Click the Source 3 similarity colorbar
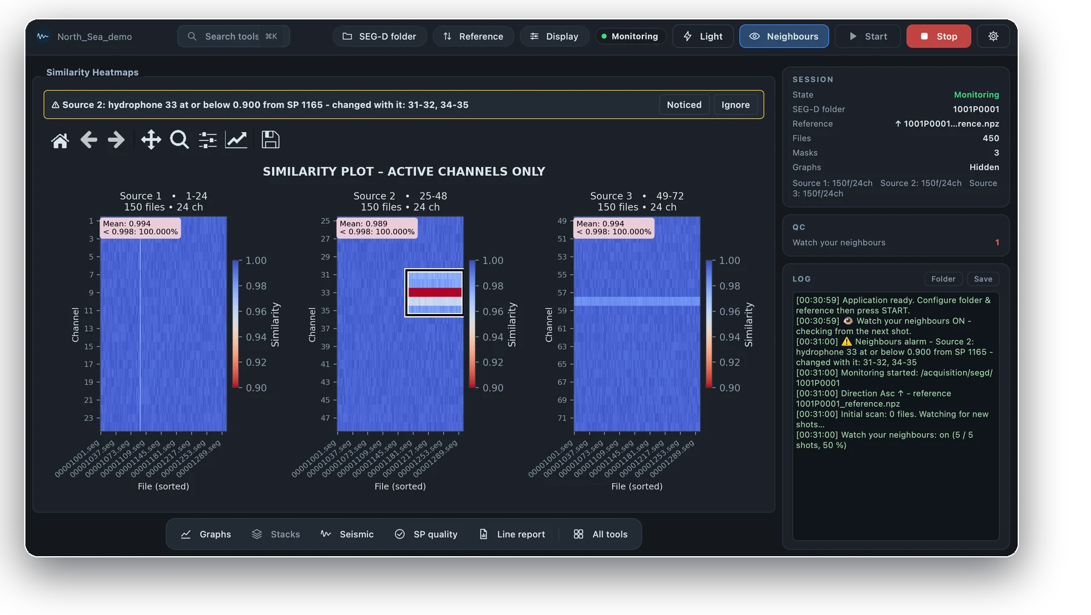 tap(709, 324)
